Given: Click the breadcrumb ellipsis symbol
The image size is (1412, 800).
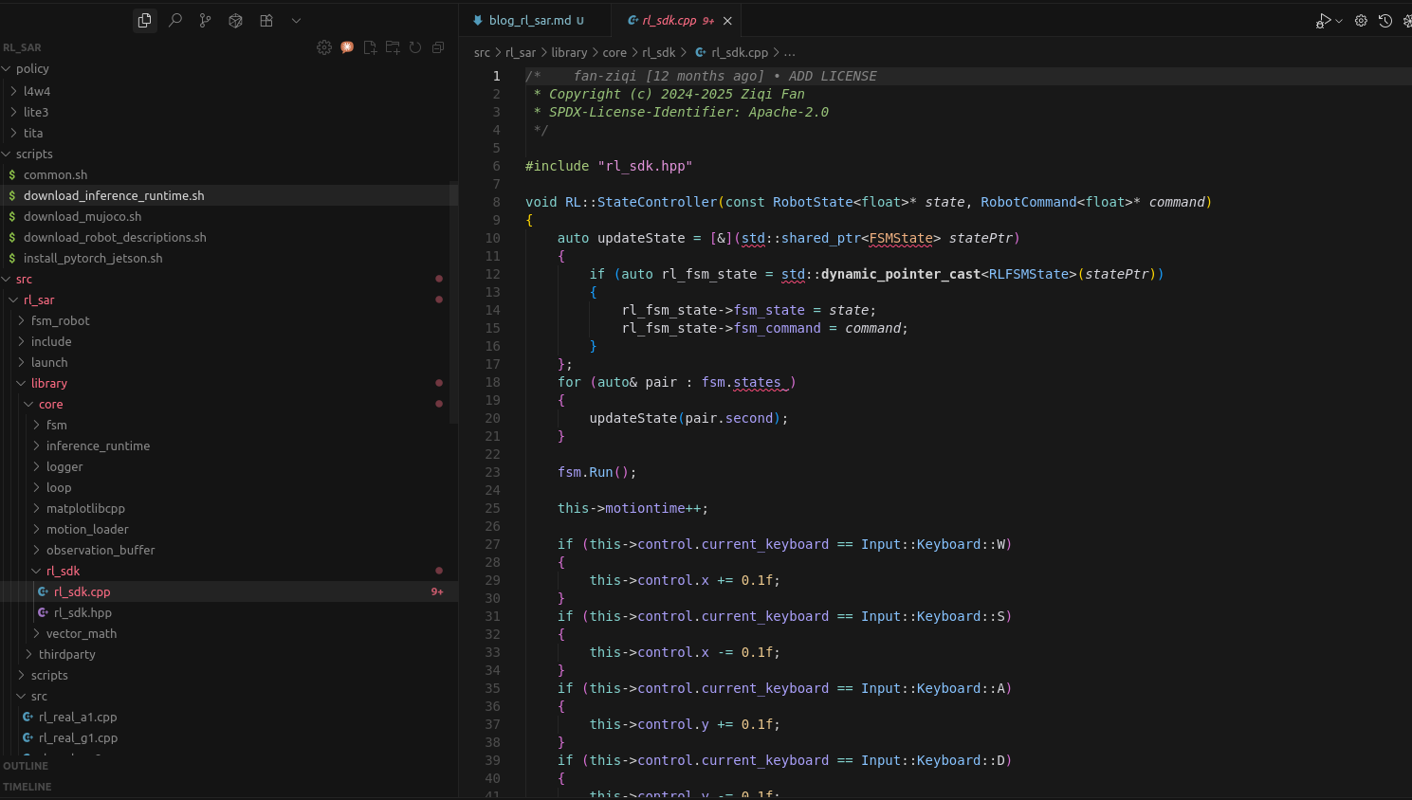Looking at the screenshot, I should pyautogui.click(x=789, y=53).
